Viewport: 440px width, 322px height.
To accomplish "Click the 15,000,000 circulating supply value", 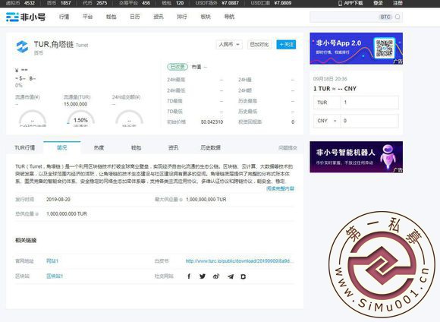I will pos(76,104).
